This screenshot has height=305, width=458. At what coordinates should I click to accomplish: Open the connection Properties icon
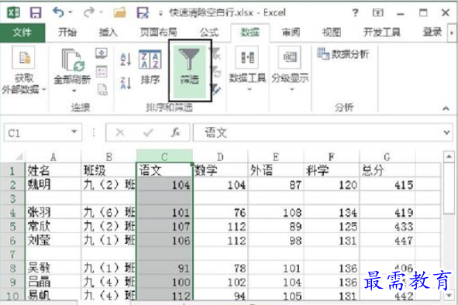click(x=102, y=71)
